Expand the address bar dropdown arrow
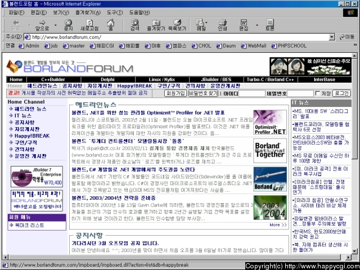 coord(332,37)
